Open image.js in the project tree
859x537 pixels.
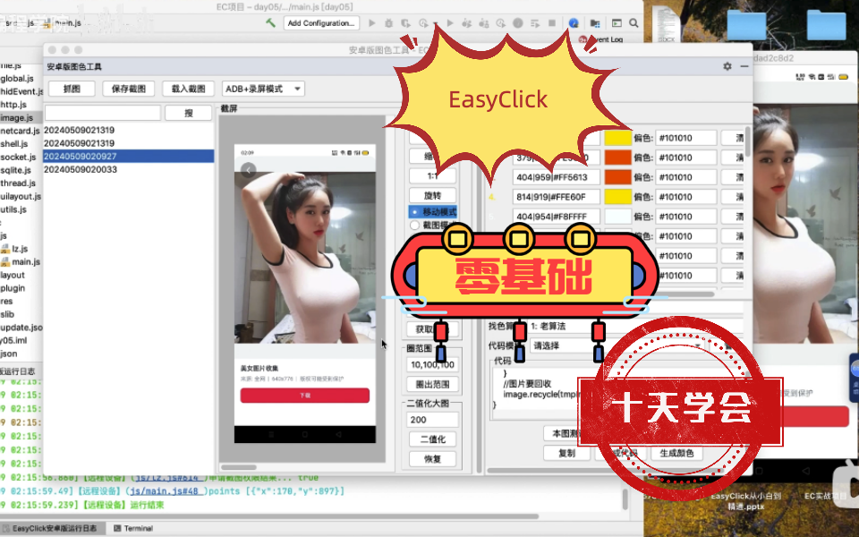click(x=16, y=118)
